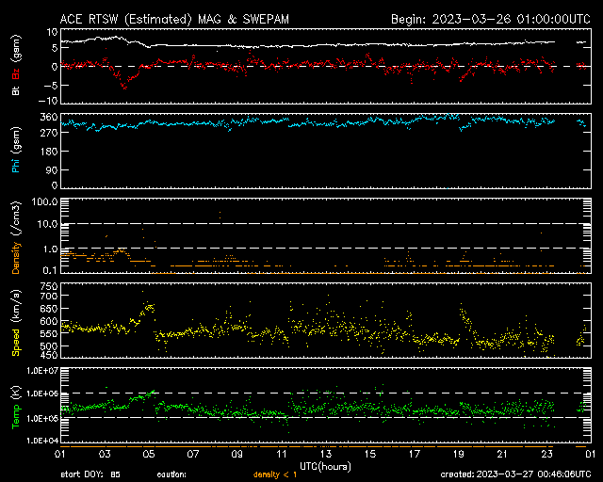Click the 1.0E+07 value on the Temp axis
This screenshot has width=603, height=482.
pos(41,370)
